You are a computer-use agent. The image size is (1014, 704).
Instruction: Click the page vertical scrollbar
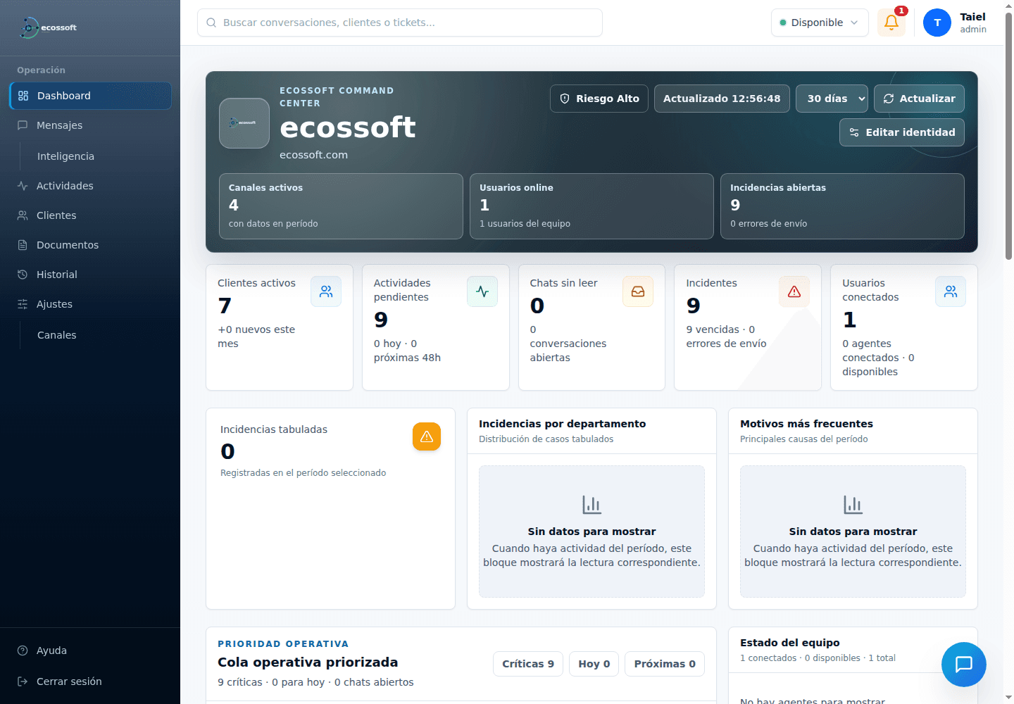(1008, 137)
